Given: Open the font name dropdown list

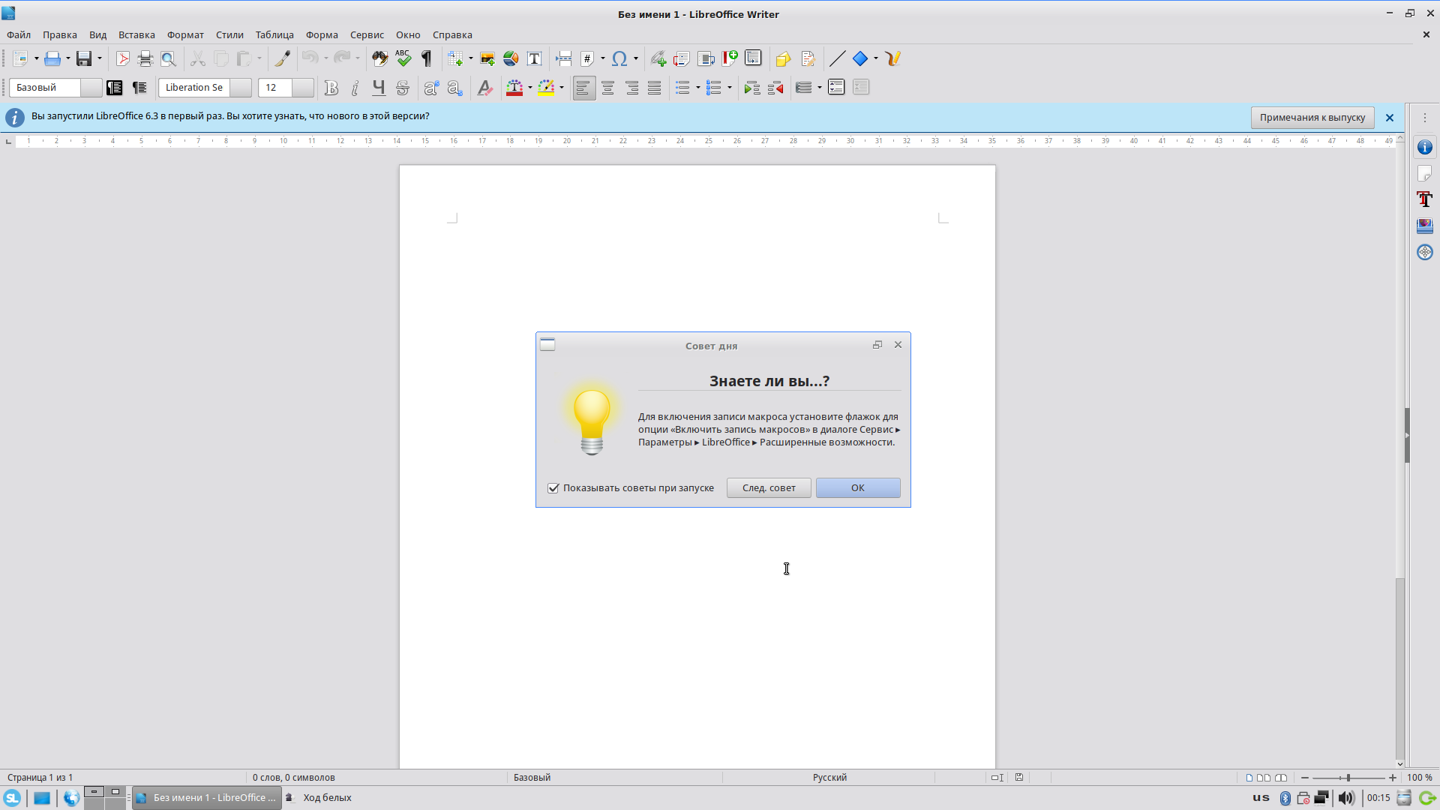Looking at the screenshot, I should click(240, 88).
